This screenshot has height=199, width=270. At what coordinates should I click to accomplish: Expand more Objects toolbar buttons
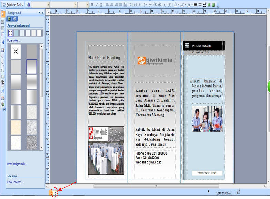click(x=4, y=110)
